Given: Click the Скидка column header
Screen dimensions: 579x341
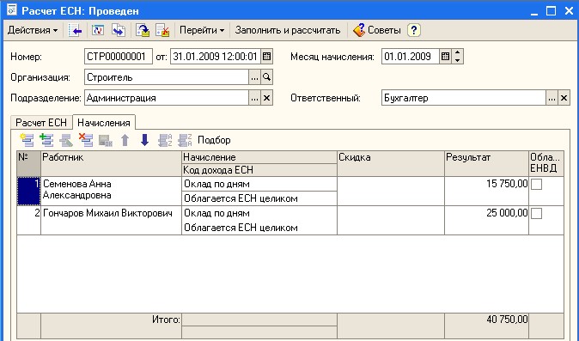Looking at the screenshot, I should point(391,163).
